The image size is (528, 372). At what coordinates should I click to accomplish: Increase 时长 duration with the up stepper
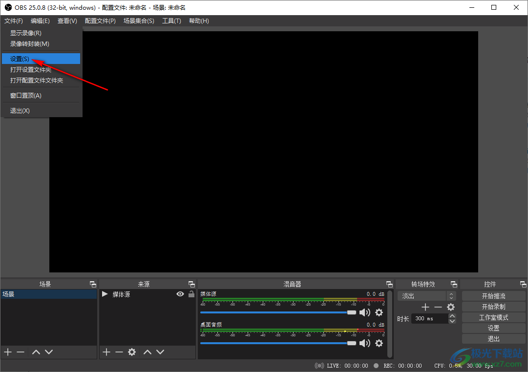click(x=452, y=316)
